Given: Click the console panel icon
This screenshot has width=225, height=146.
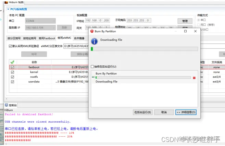Looking at the screenshot, I should (x=7, y=105).
